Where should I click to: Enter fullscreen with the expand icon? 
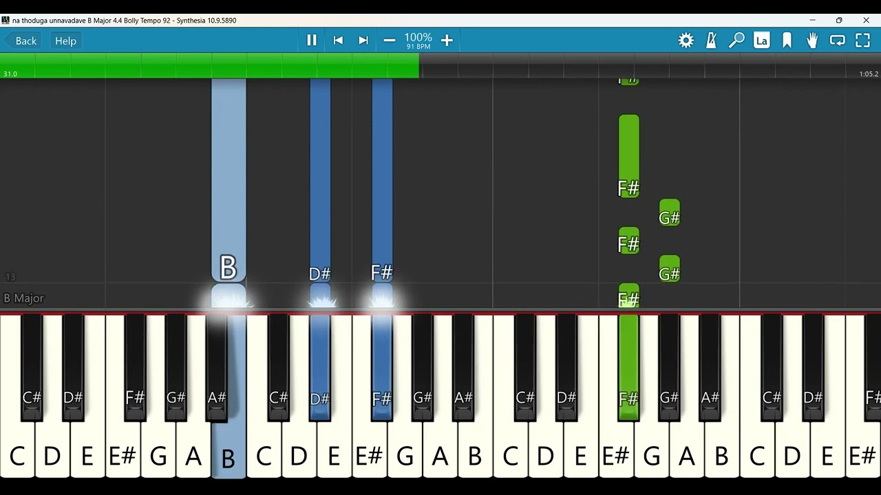[862, 41]
